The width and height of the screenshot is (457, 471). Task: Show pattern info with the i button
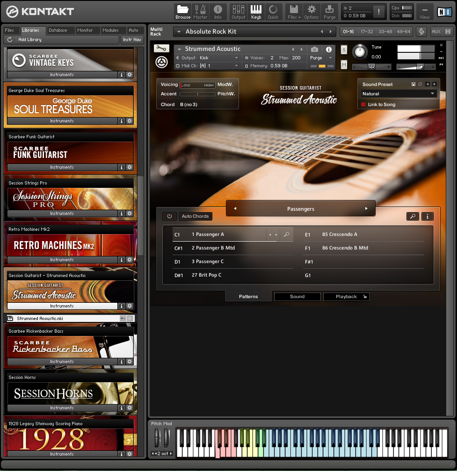(x=427, y=216)
